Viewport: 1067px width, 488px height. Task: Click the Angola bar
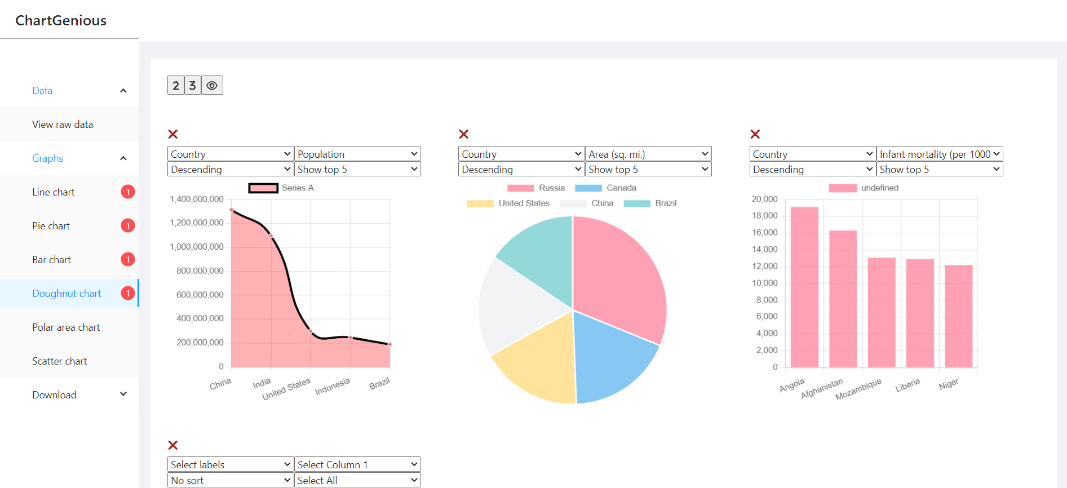[x=804, y=287]
